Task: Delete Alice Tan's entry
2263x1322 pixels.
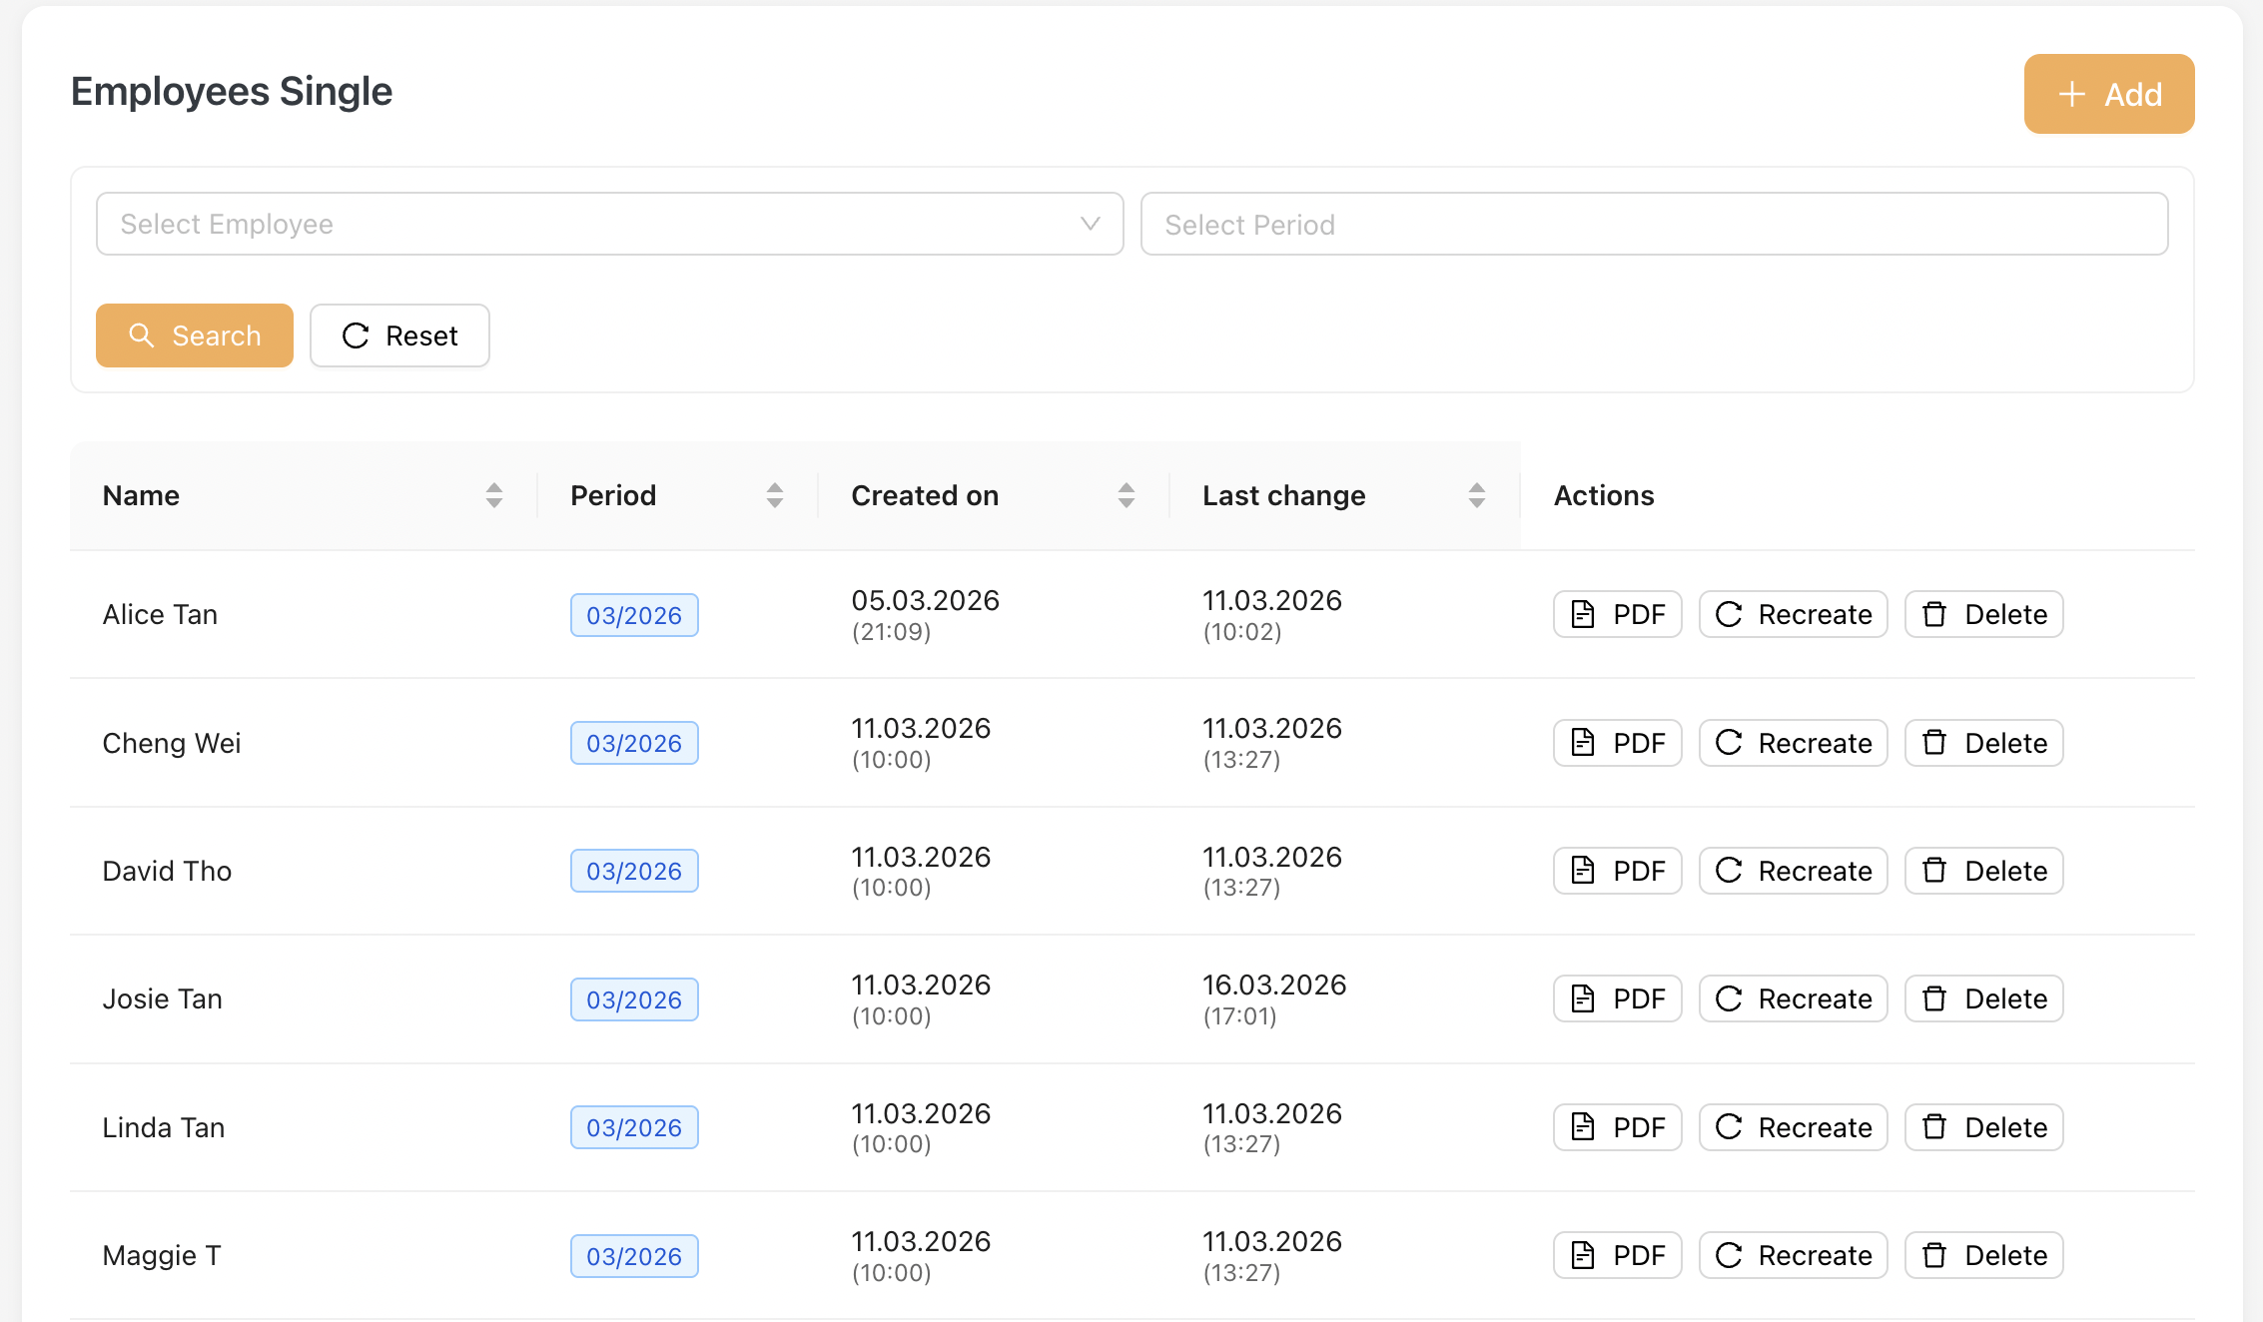Action: (x=1983, y=614)
